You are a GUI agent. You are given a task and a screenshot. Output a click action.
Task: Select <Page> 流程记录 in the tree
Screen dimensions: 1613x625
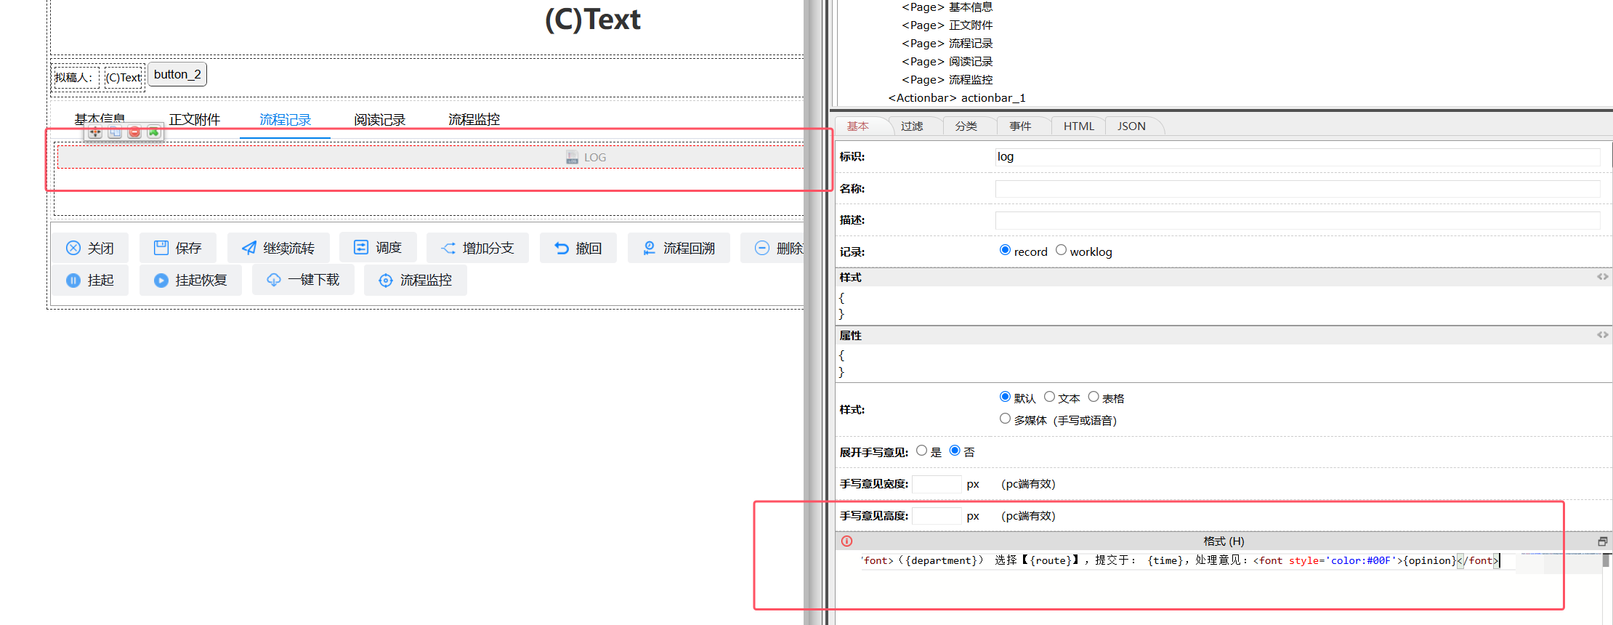tap(947, 44)
